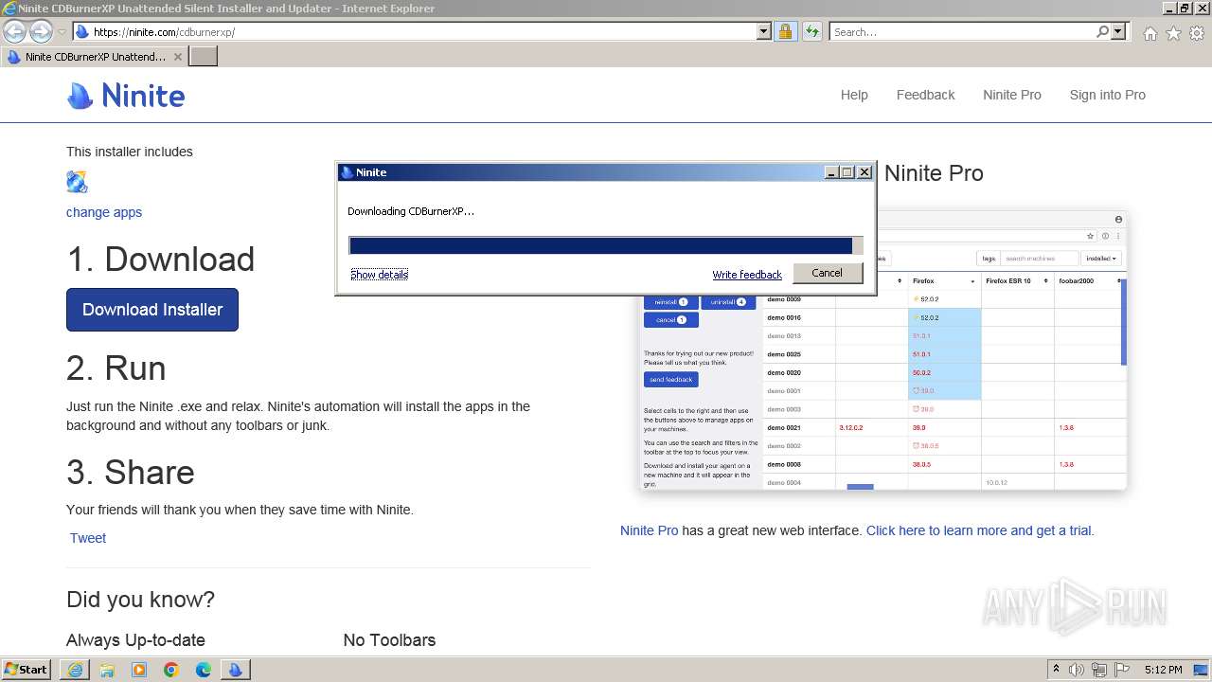Click the change apps link
This screenshot has width=1212, height=682.
pos(104,212)
